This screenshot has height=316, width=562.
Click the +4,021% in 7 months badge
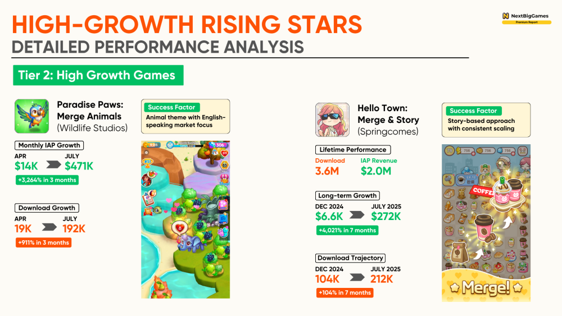[347, 231]
